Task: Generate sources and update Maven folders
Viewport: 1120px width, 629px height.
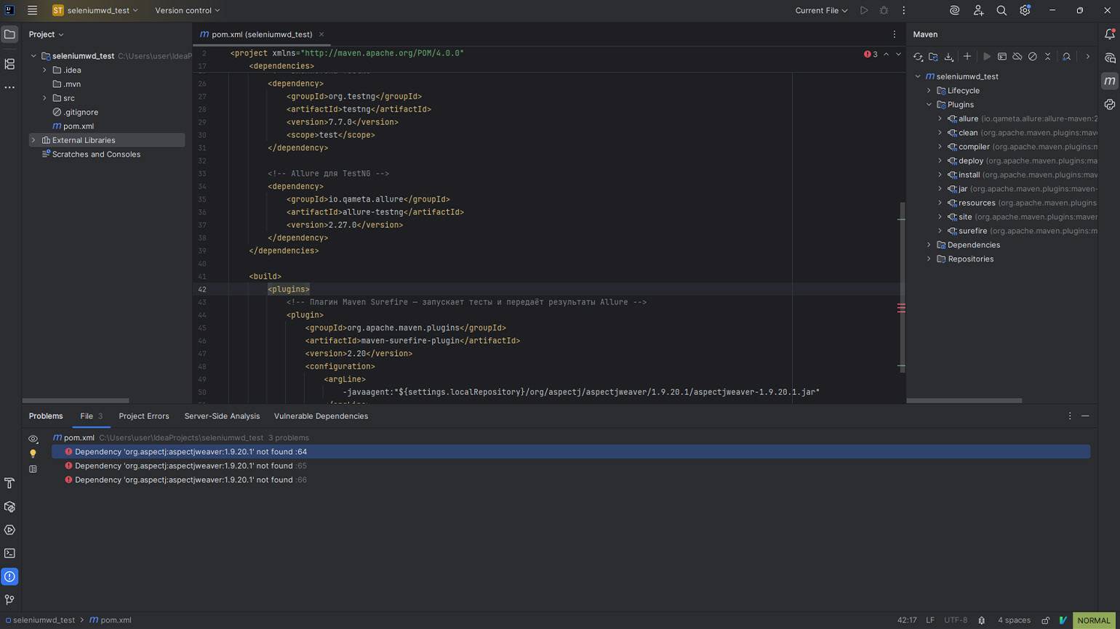Action: 933,56
